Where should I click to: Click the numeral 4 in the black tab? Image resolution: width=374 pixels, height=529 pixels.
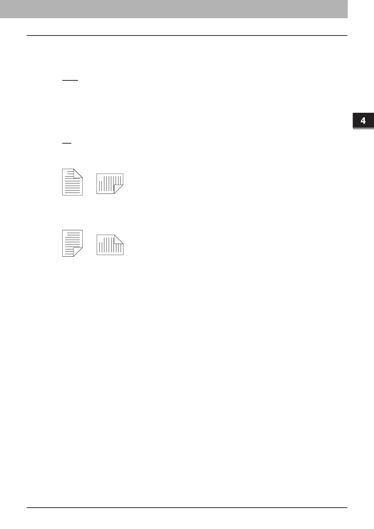click(363, 121)
